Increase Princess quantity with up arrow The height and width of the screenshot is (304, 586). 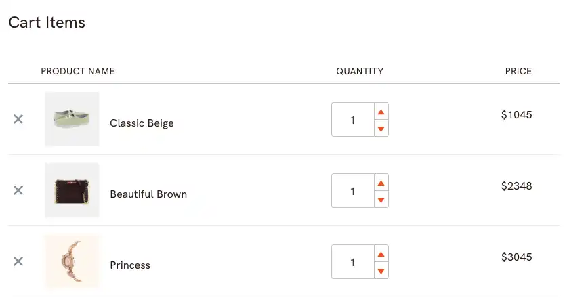[x=381, y=254]
